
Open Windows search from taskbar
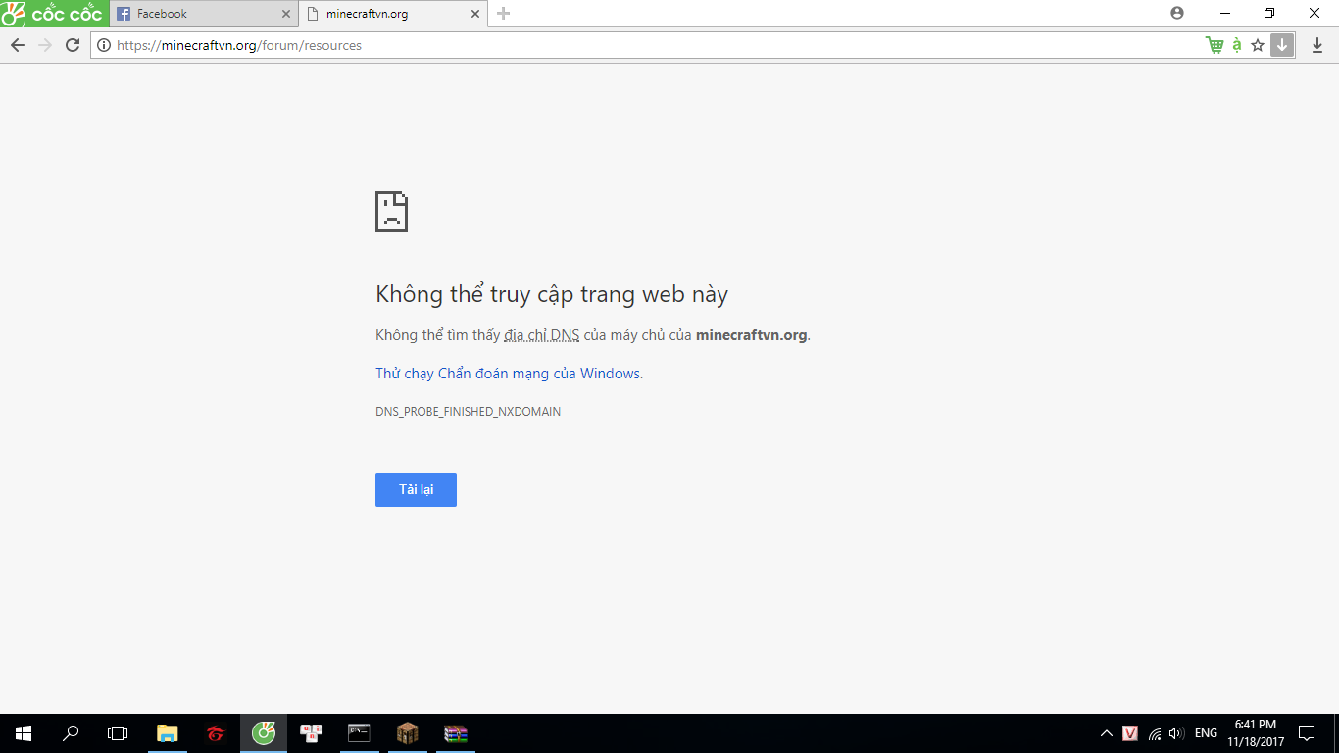(71, 733)
